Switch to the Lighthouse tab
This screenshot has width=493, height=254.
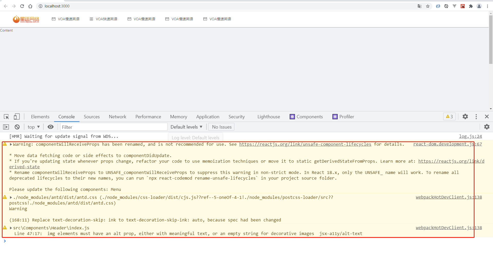tap(269, 117)
